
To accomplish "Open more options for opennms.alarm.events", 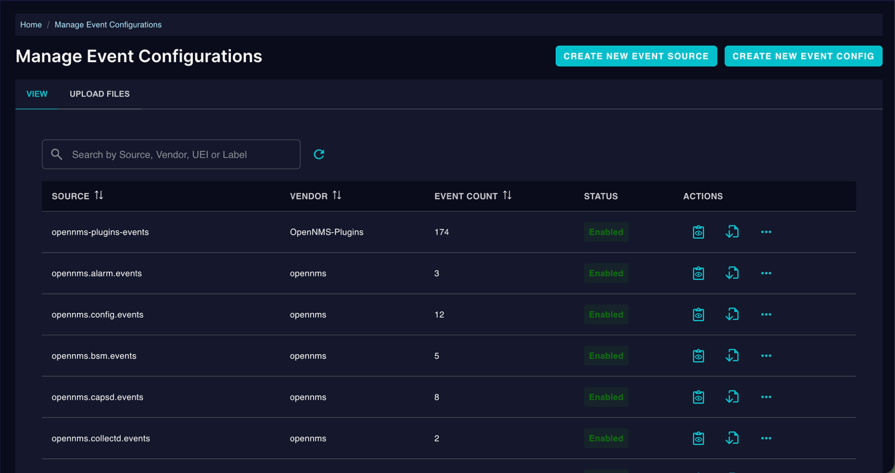I will pyautogui.click(x=766, y=273).
